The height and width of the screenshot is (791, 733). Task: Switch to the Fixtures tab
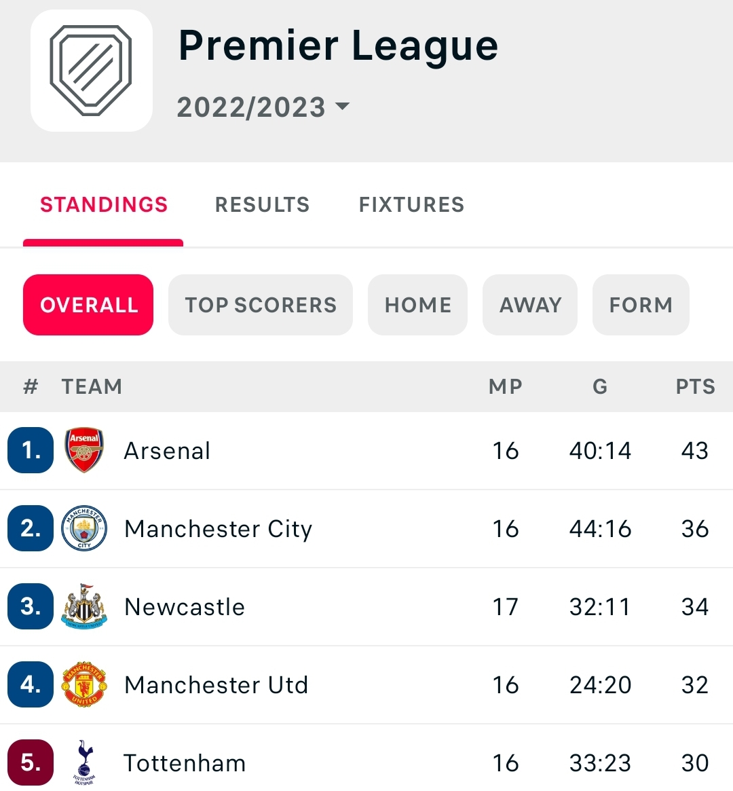pos(411,205)
